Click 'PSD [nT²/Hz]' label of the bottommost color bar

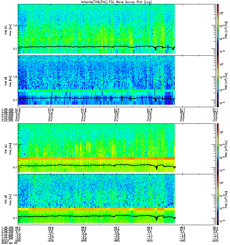click(226, 200)
